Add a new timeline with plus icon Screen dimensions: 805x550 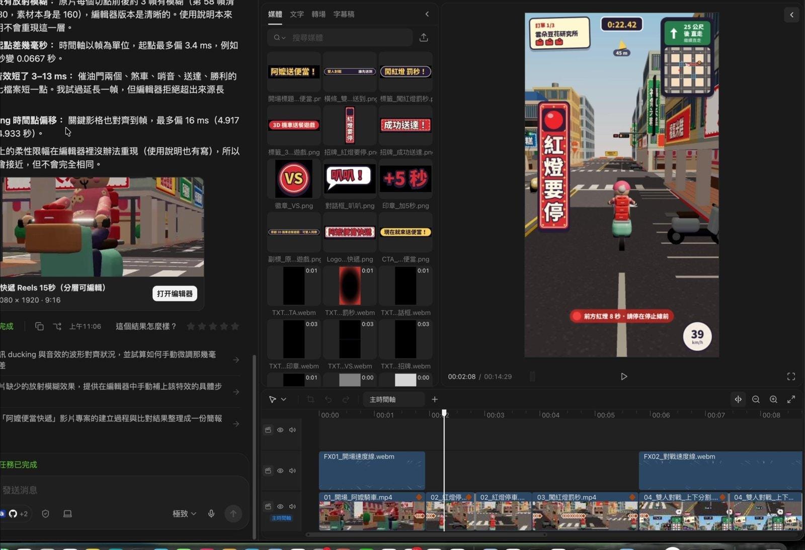point(435,399)
